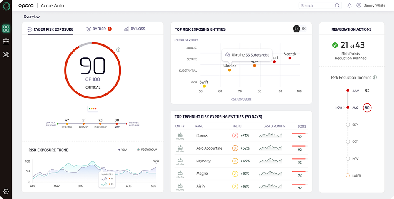Select the BY TIER tab
Image resolution: width=394 pixels, height=199 pixels.
(x=99, y=29)
